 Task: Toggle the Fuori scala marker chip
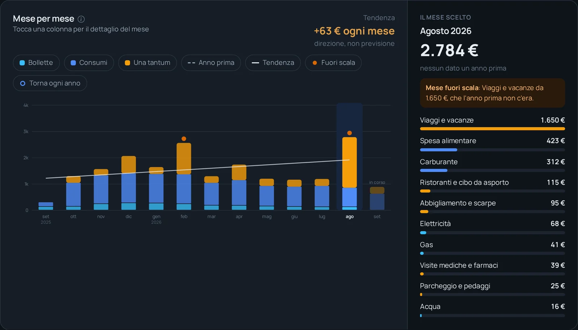coord(333,63)
